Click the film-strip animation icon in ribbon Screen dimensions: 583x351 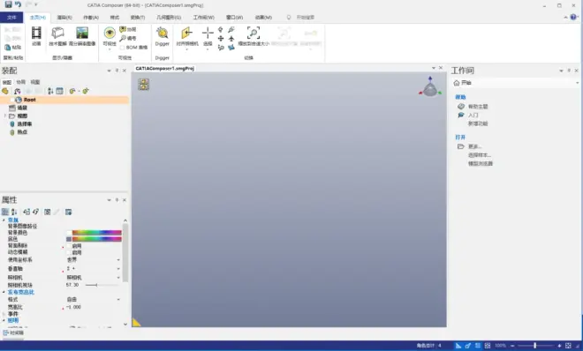[36, 33]
